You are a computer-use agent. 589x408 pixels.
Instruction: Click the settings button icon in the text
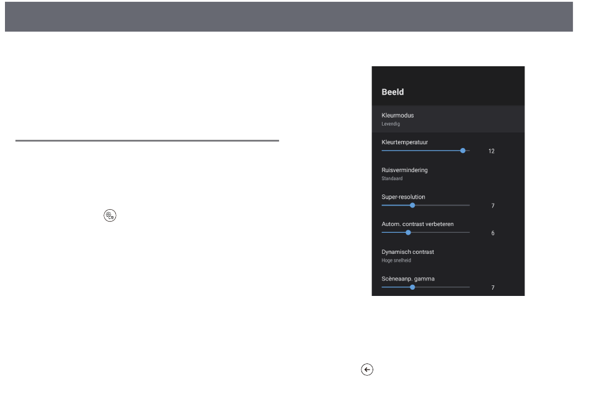pos(111,215)
